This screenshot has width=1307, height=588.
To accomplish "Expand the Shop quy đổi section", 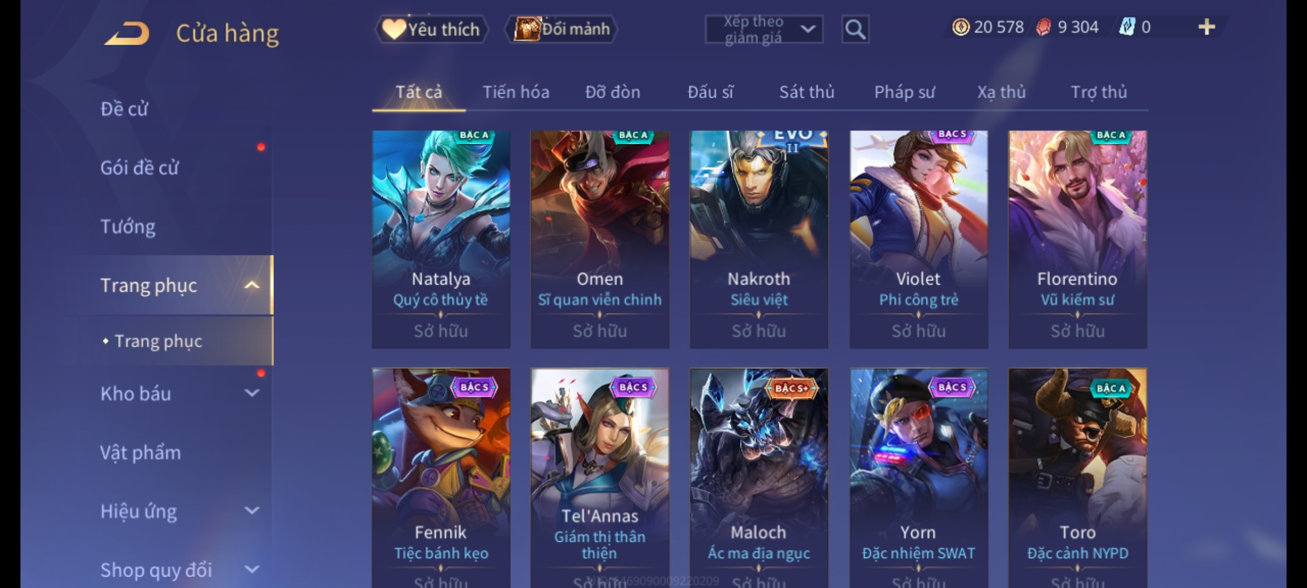I will point(252,569).
